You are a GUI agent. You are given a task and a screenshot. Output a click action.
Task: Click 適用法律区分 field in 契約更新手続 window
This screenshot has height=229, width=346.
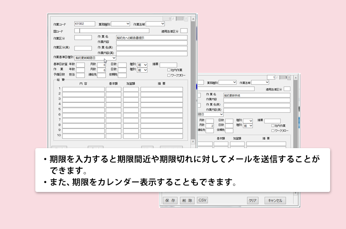pyautogui.click(x=287, y=89)
